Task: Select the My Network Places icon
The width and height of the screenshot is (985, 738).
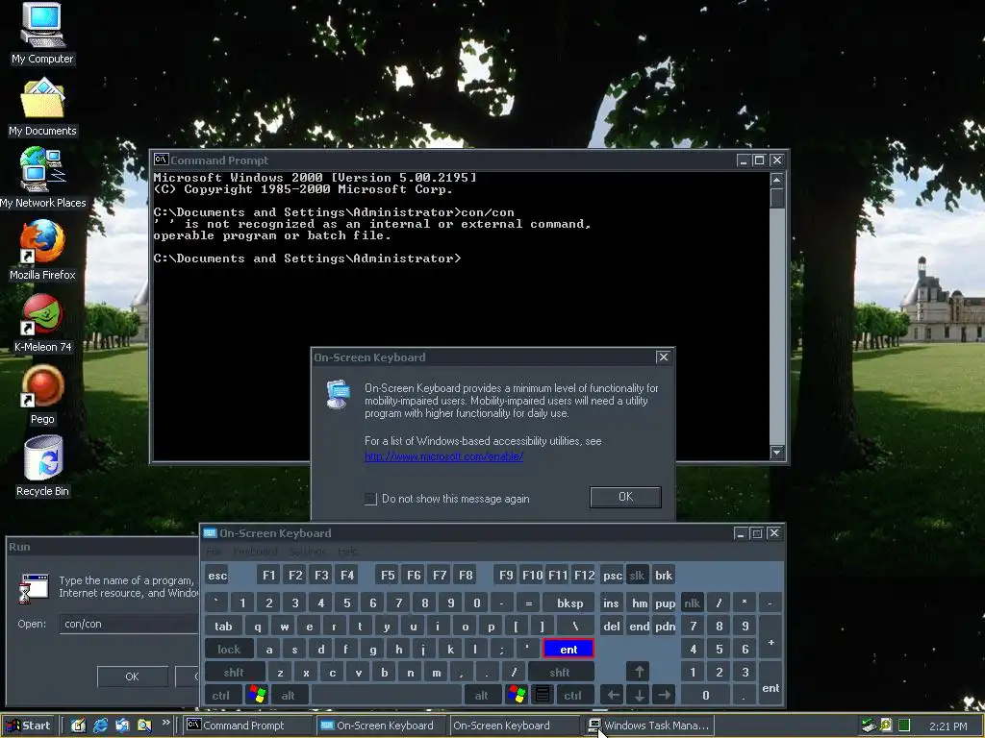Action: tap(42, 178)
